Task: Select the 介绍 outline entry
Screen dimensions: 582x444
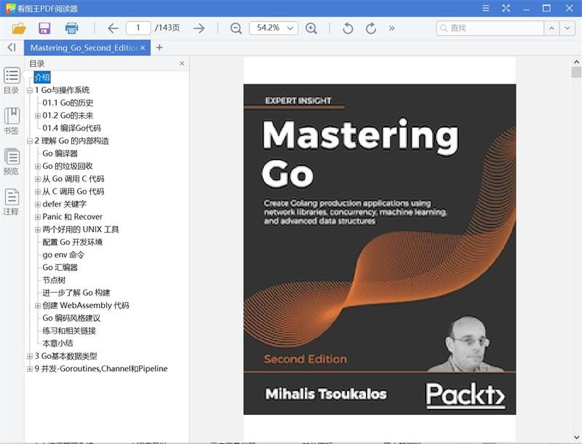Action: click(x=42, y=77)
